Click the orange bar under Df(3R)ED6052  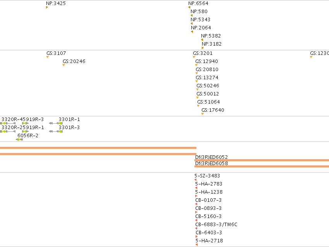point(262,160)
